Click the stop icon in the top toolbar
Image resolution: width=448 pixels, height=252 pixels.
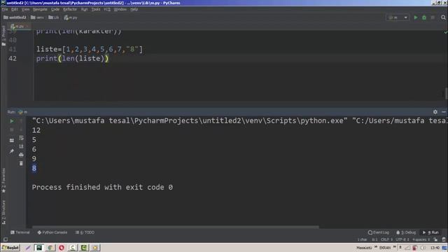pos(433,17)
